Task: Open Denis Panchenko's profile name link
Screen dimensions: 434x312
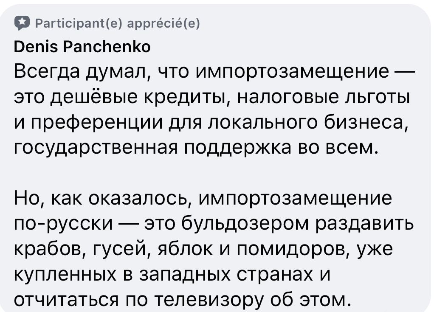Action: (x=82, y=47)
